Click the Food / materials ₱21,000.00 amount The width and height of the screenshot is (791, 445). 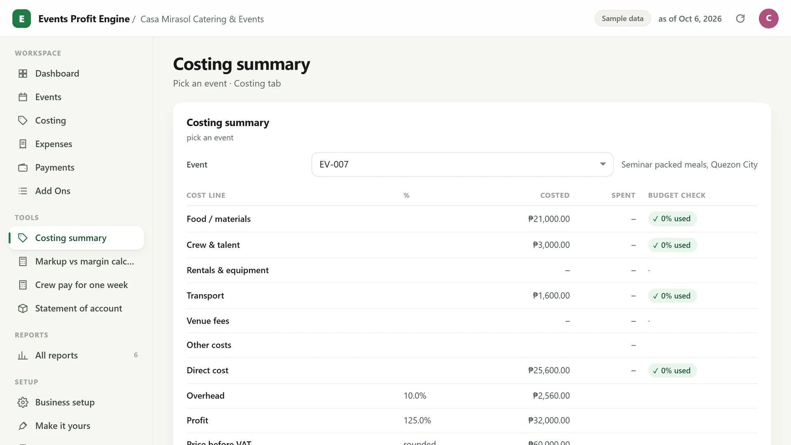tap(549, 219)
